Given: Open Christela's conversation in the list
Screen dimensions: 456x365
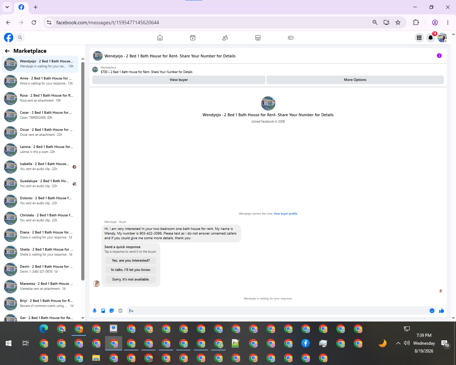Looking at the screenshot, I should pyautogui.click(x=40, y=218).
